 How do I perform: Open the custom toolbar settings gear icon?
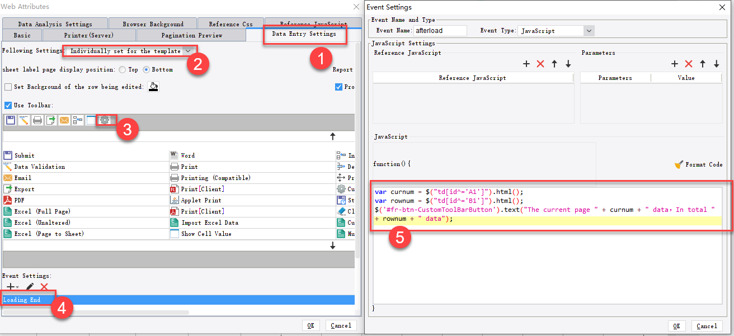[105, 120]
